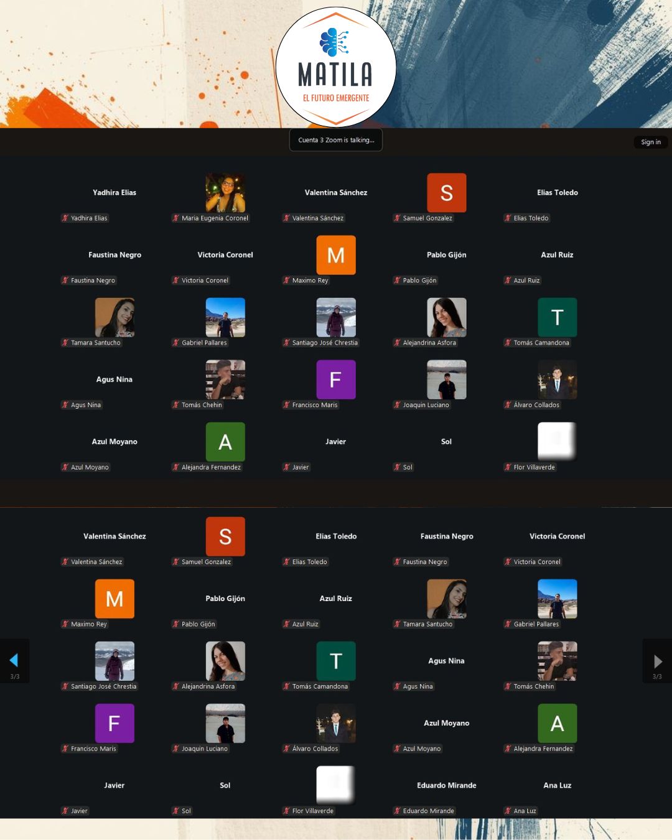Click the muted mic icon for Eduardo Mirande
The height and width of the screenshot is (840, 672).
coord(397,811)
